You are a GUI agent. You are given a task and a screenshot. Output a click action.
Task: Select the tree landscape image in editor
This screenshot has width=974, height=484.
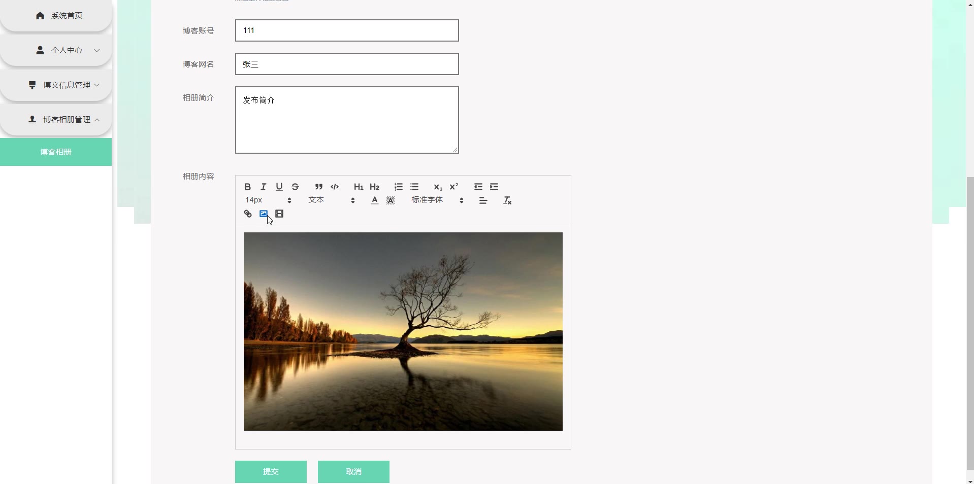tap(403, 331)
